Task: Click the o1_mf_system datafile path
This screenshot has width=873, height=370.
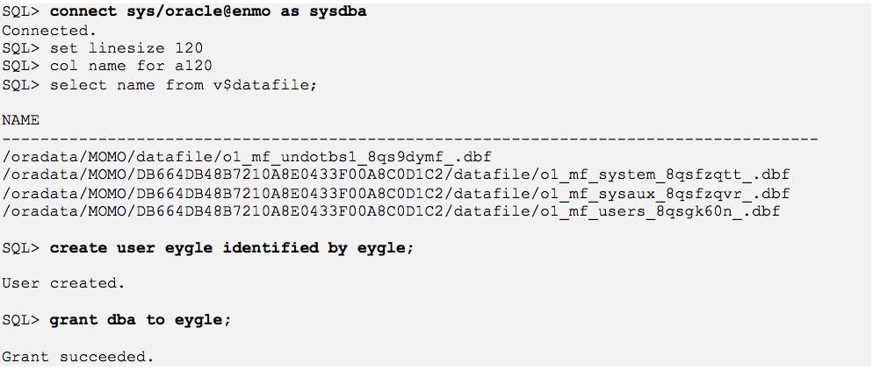Action: 396,174
